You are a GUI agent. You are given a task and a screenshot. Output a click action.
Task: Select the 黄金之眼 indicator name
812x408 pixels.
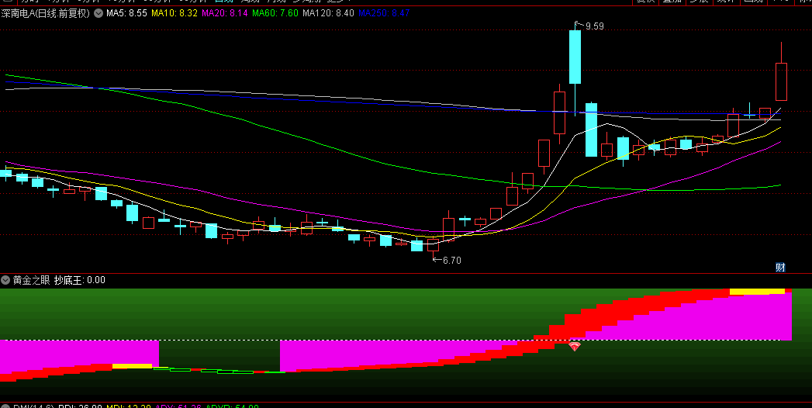point(31,280)
